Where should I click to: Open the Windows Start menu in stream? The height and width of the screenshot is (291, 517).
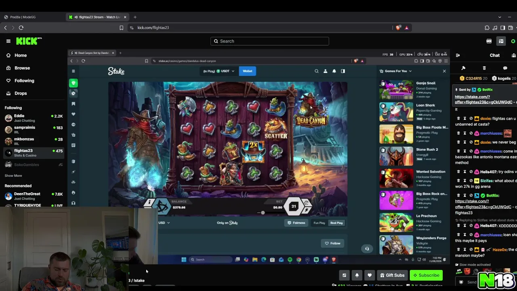(x=183, y=259)
